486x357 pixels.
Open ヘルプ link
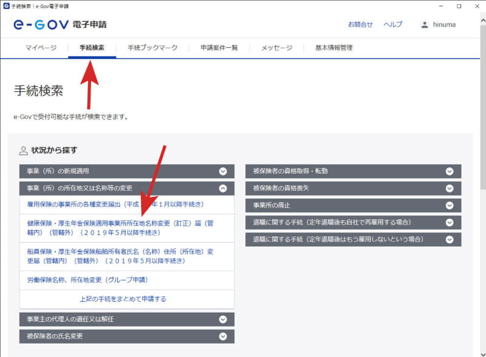[x=392, y=24]
